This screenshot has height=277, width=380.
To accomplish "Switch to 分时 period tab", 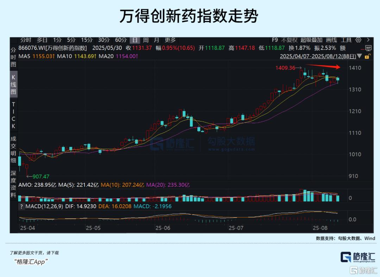I will coord(26,40).
